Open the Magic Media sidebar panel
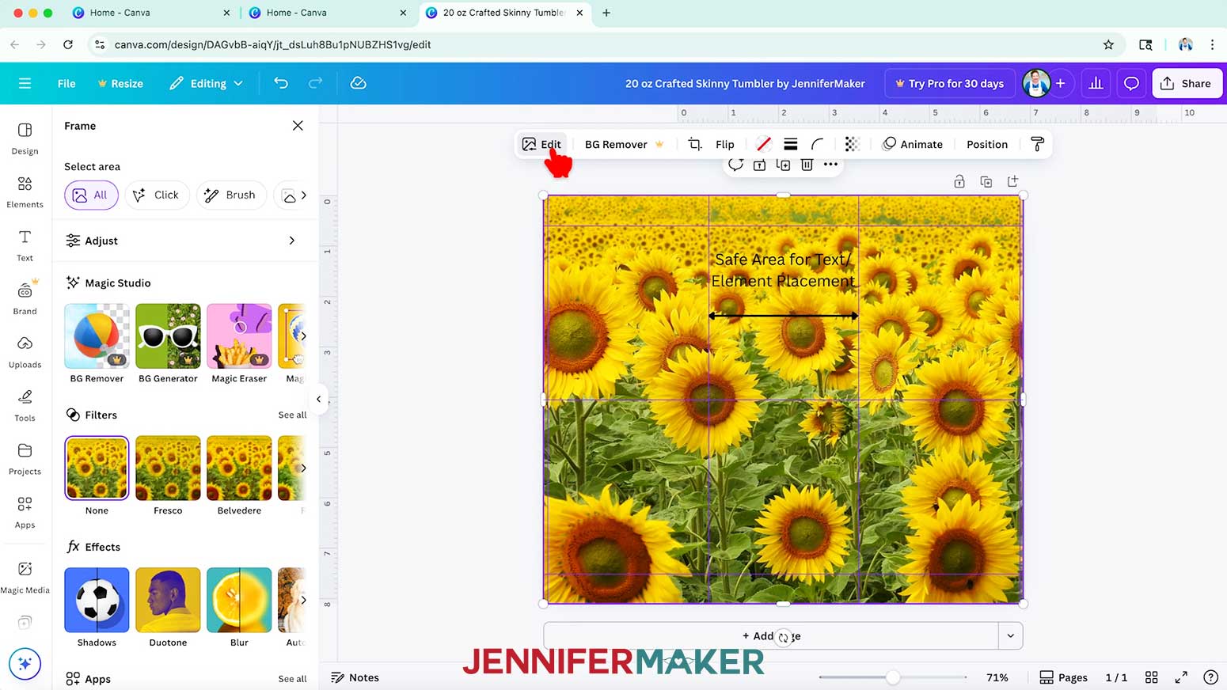Viewport: 1227px width, 690px height. (25, 578)
